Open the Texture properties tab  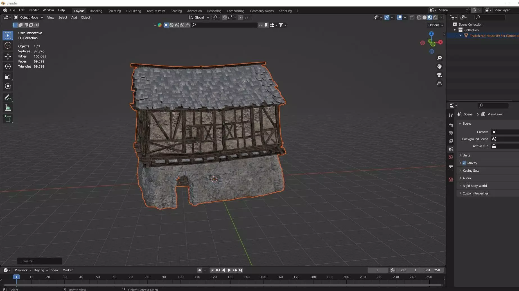tap(451, 180)
